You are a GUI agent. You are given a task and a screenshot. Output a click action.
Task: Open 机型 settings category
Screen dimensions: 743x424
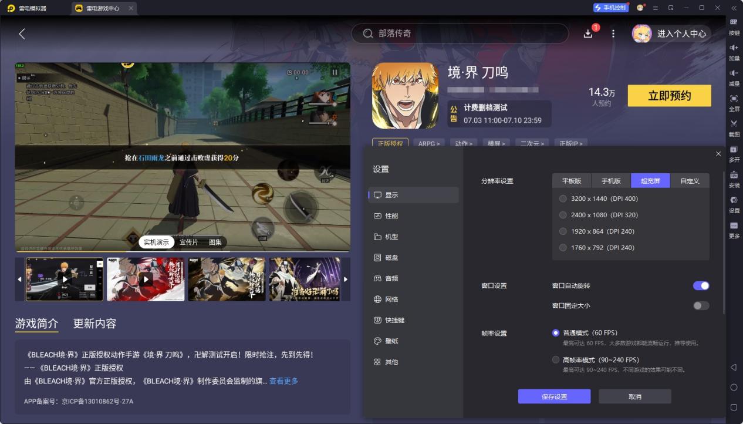click(414, 237)
